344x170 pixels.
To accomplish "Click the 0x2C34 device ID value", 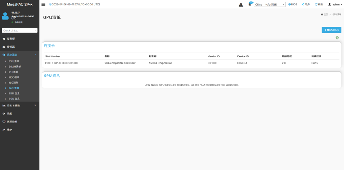I will tap(242, 63).
